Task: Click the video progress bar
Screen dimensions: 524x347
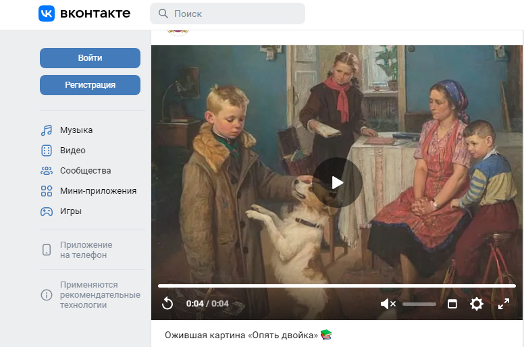Action: [x=336, y=286]
